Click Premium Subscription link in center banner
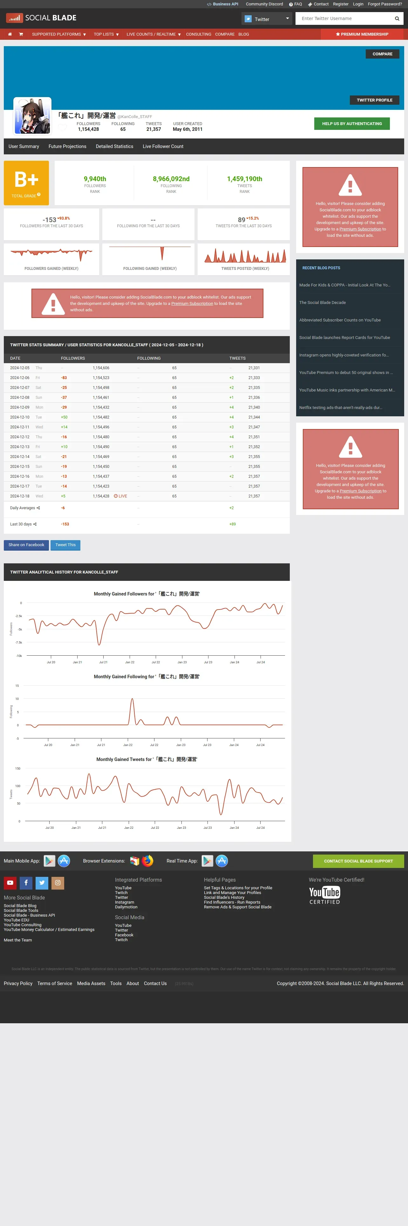 click(192, 304)
